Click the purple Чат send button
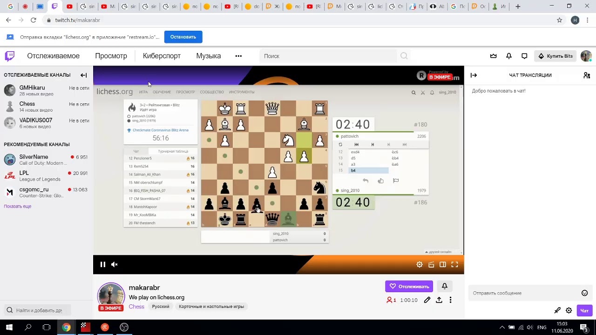 click(x=584, y=310)
